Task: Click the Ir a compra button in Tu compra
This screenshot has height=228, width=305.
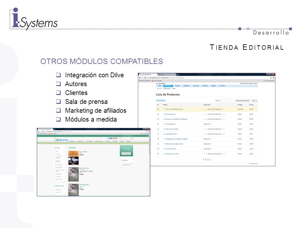Action: [126, 154]
